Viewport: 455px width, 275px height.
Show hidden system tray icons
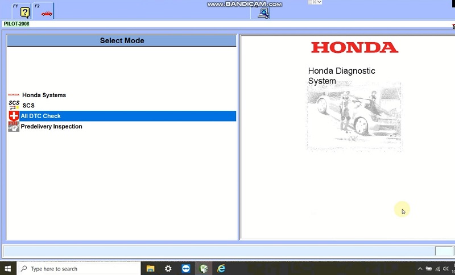(420, 269)
